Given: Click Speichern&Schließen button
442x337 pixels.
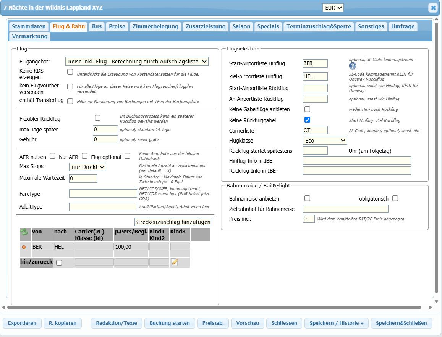Looking at the screenshot, I should [x=402, y=323].
